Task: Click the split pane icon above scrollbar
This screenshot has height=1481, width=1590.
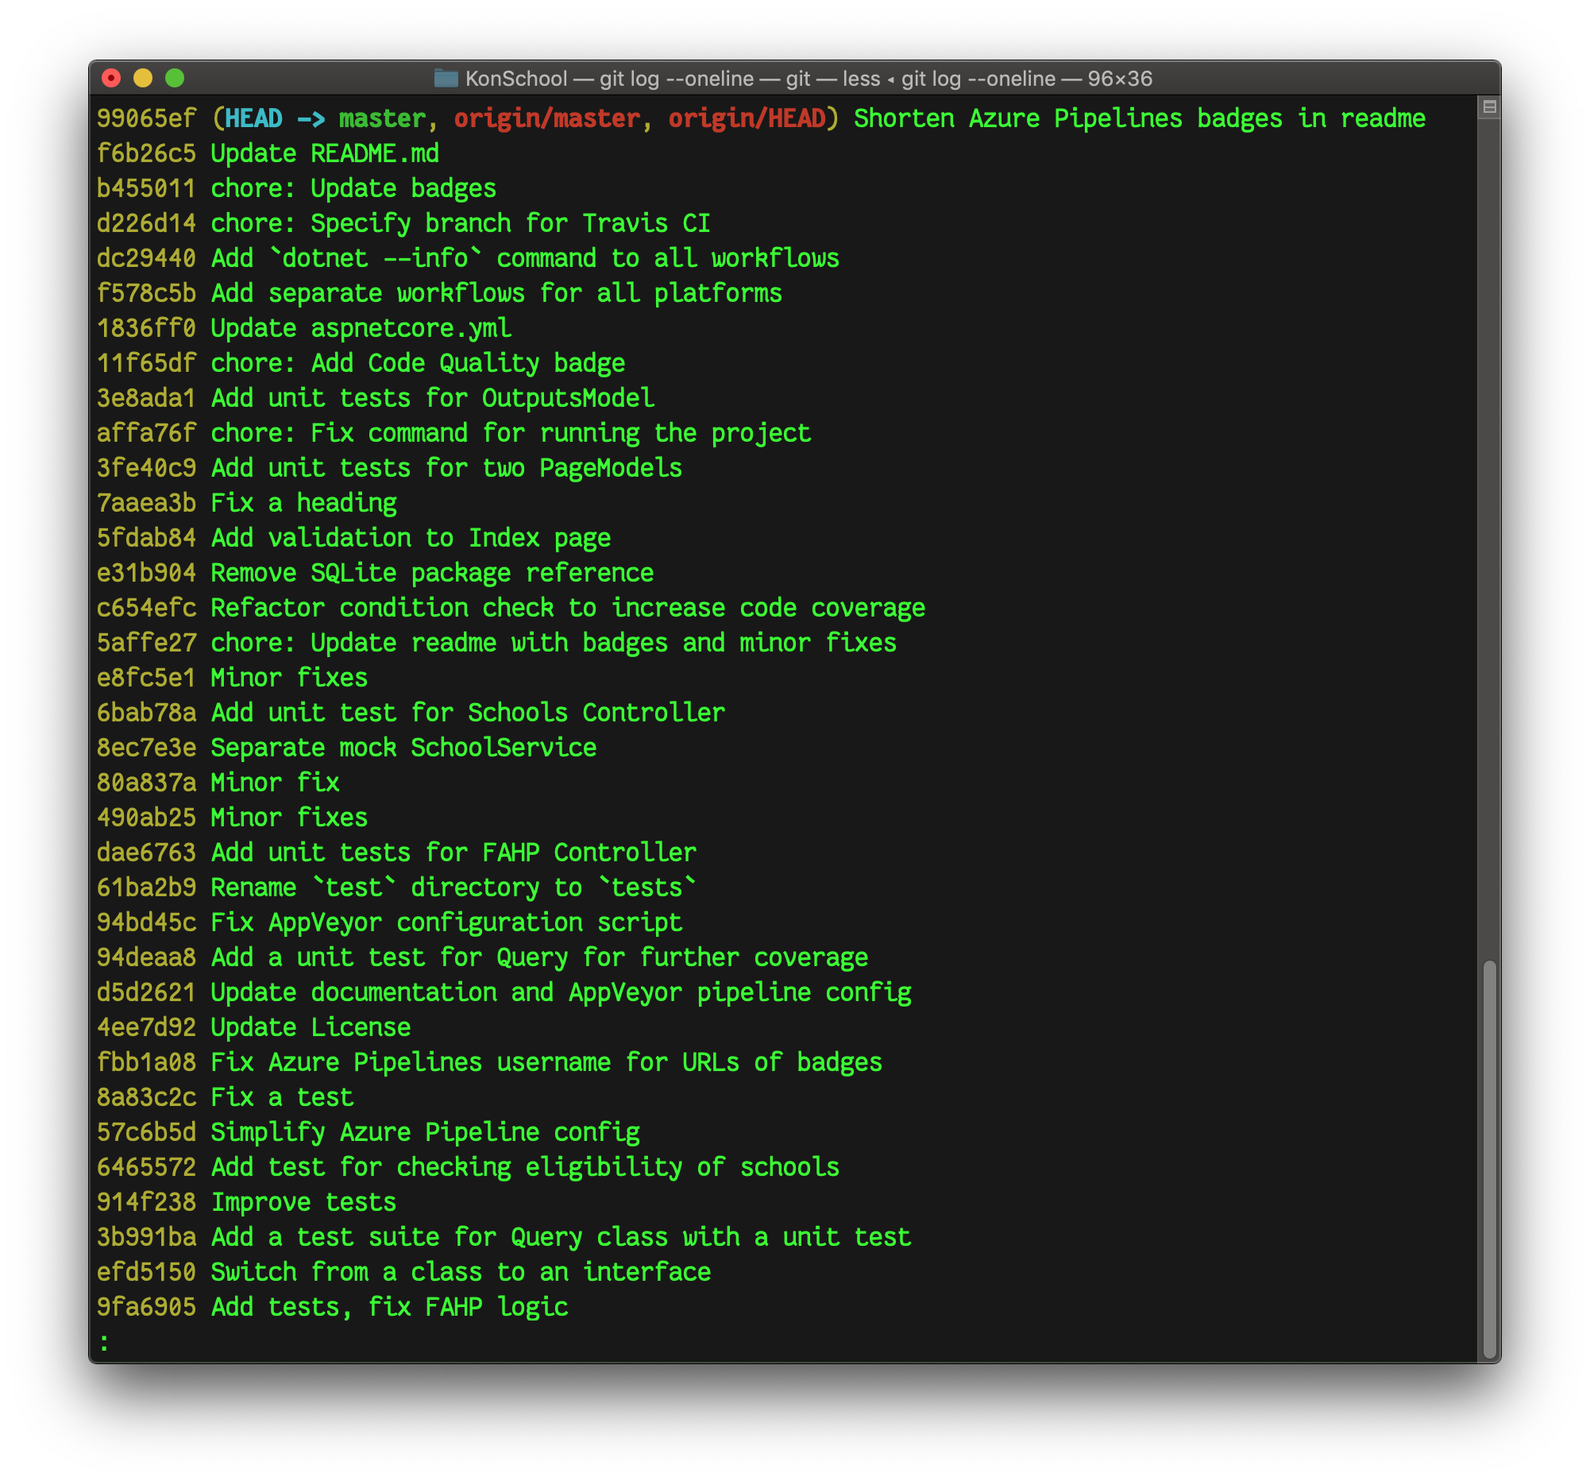Action: tap(1488, 107)
